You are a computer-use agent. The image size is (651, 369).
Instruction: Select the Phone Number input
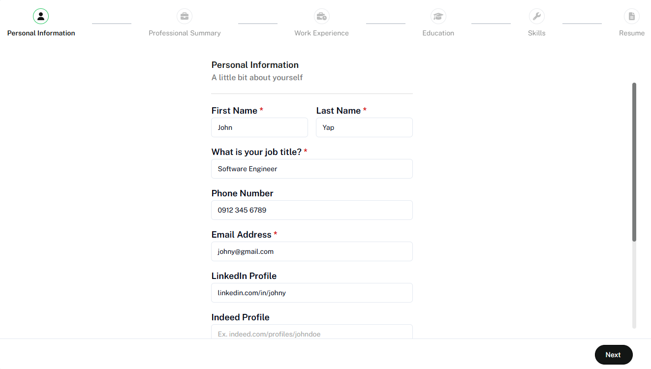312,210
